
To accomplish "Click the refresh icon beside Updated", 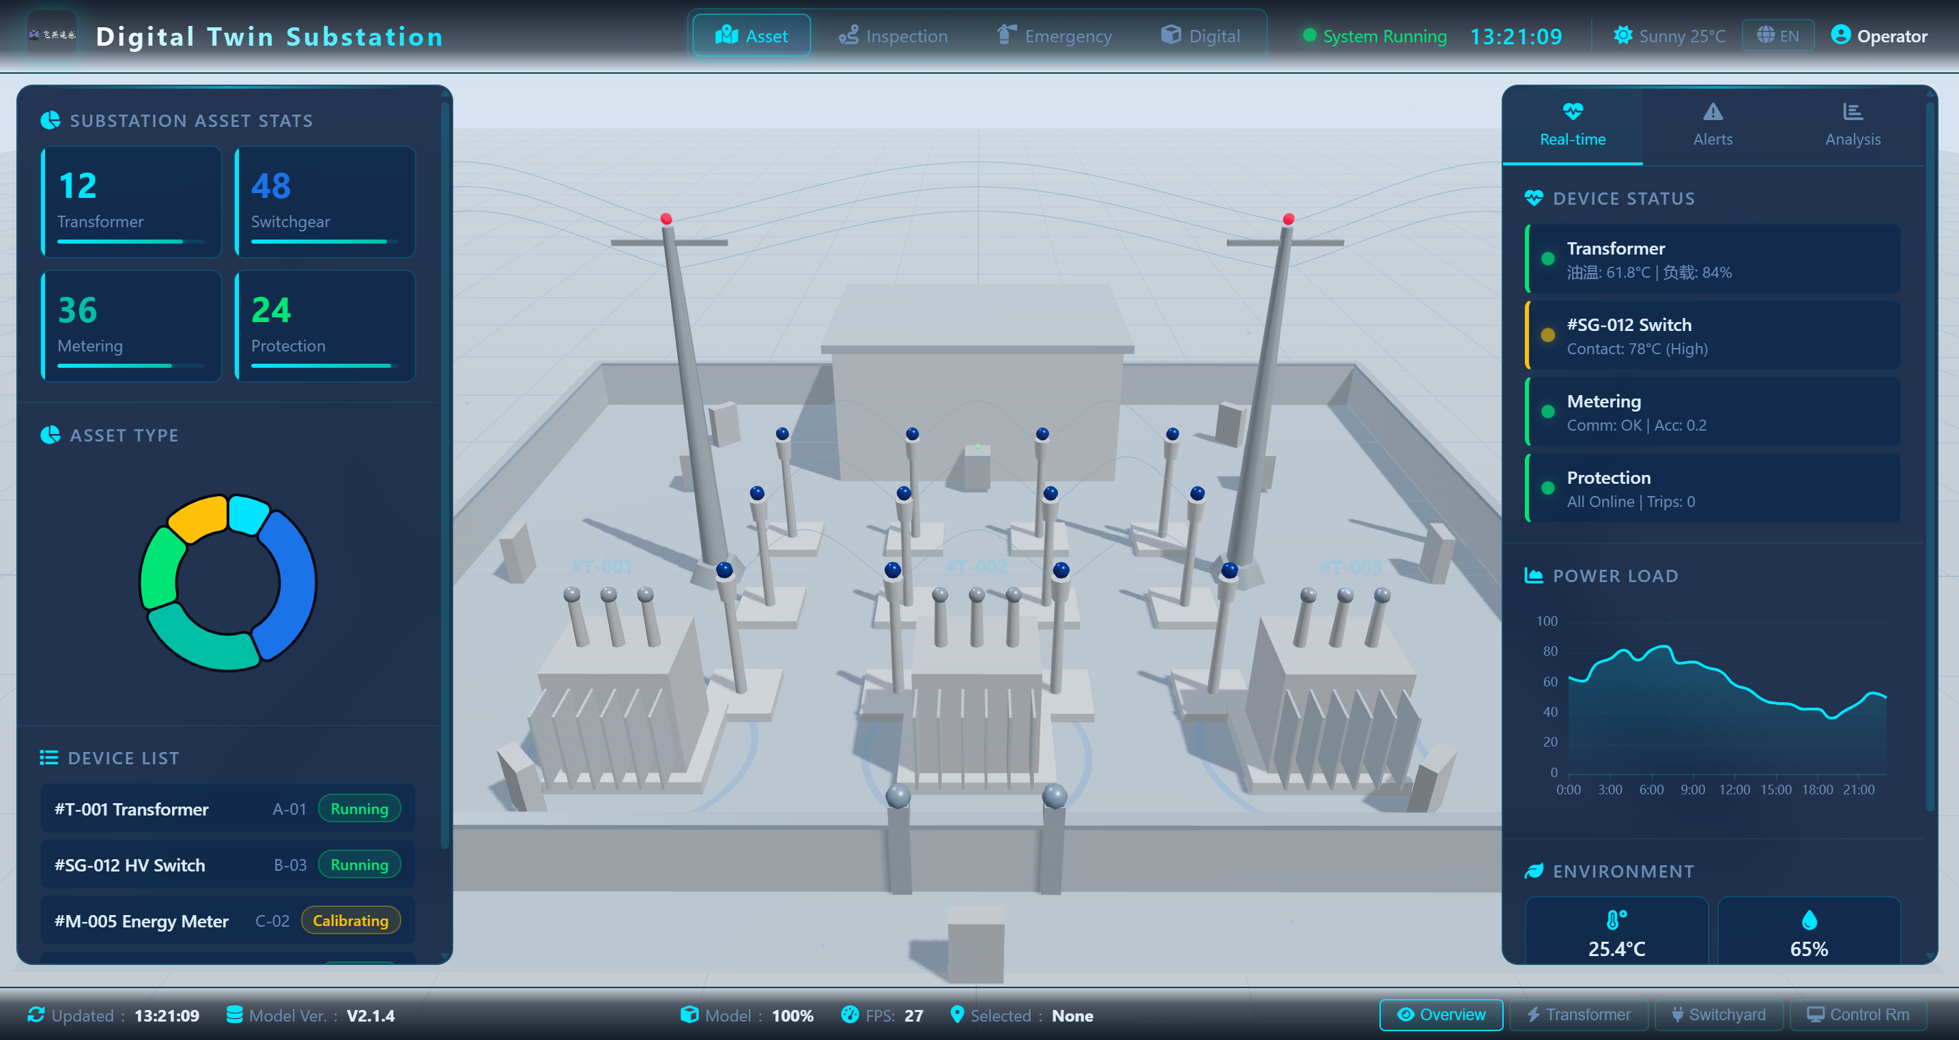I will pos(35,1015).
